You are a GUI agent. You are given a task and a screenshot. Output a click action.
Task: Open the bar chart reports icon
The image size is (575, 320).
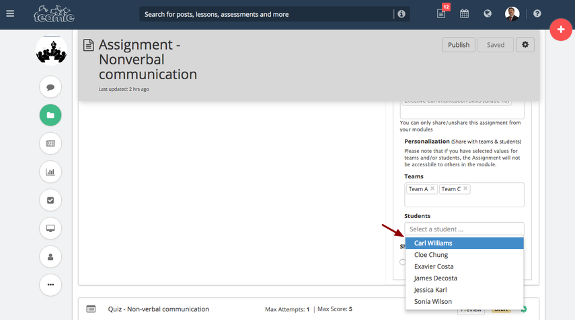click(50, 172)
